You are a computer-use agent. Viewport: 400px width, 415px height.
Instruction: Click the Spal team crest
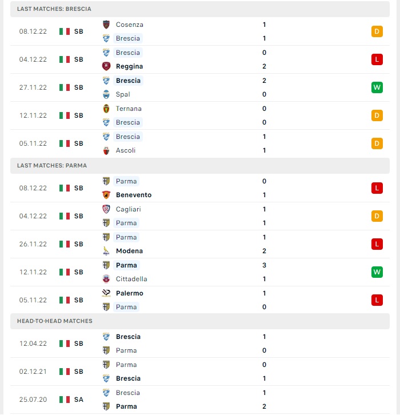tap(106, 94)
